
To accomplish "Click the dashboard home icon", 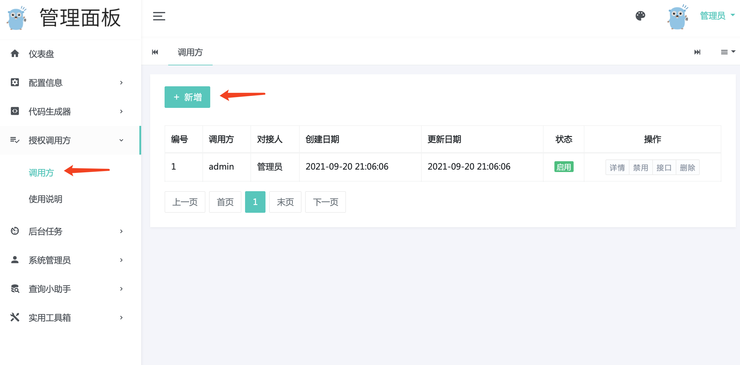I will 15,54.
